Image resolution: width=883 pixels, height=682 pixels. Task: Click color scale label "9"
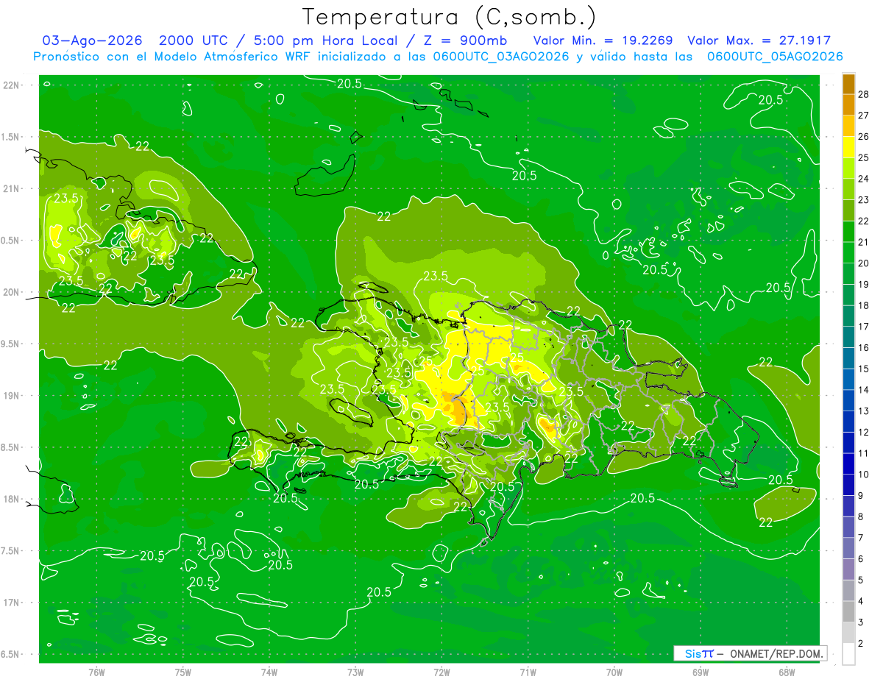coord(862,496)
